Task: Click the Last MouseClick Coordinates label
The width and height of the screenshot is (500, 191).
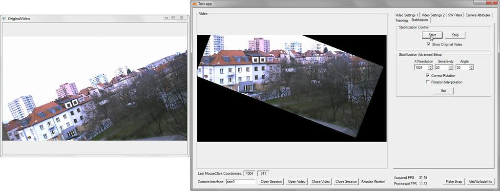Action: click(220, 173)
